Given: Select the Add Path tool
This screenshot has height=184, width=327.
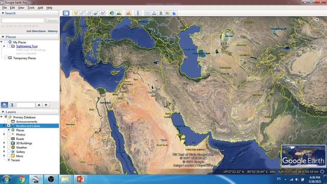Looking at the screenshot, I should coord(89,13).
